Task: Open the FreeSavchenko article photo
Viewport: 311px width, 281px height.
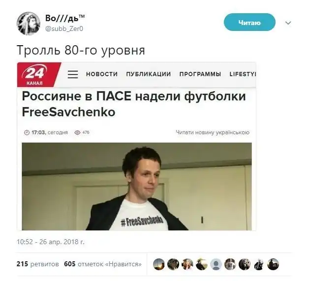Action: pos(137,186)
